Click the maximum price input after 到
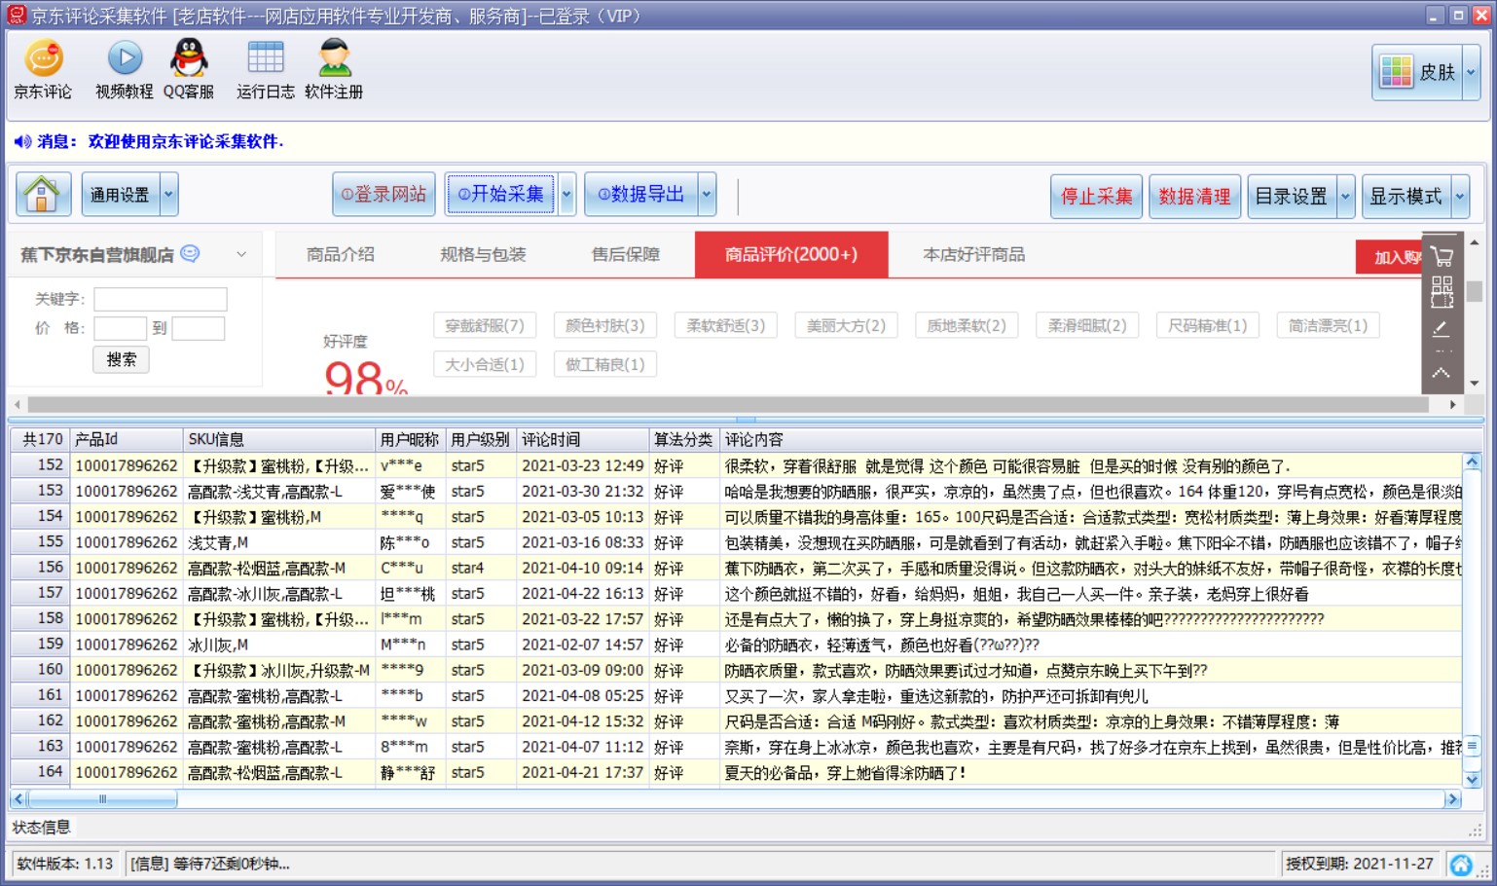The image size is (1497, 886). click(199, 328)
